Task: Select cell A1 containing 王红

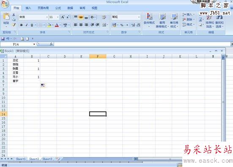Action: 16,60
